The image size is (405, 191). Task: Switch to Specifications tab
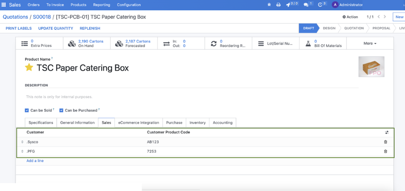[41, 123]
